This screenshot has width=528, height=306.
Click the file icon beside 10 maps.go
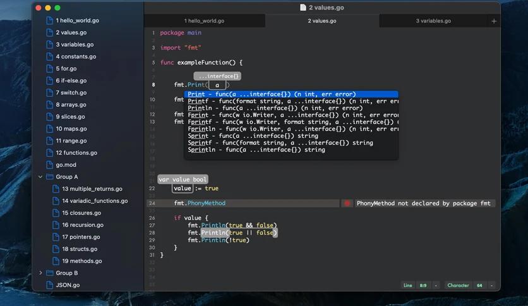(49, 129)
